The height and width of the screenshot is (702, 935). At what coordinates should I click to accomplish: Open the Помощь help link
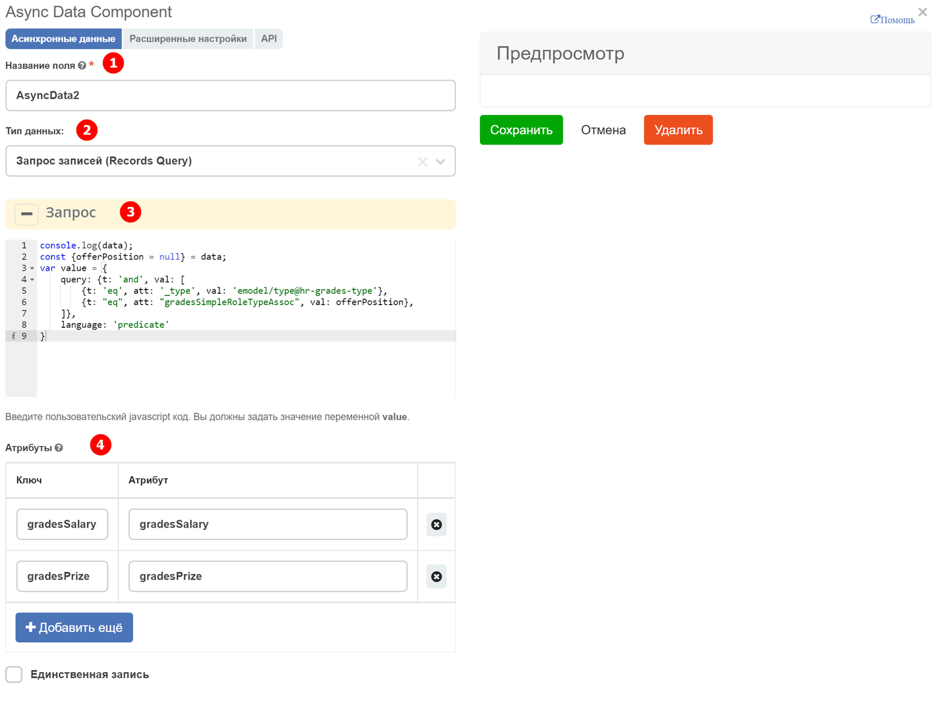[892, 20]
